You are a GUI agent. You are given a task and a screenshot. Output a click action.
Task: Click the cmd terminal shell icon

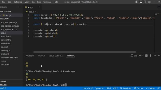click(x=132, y=55)
